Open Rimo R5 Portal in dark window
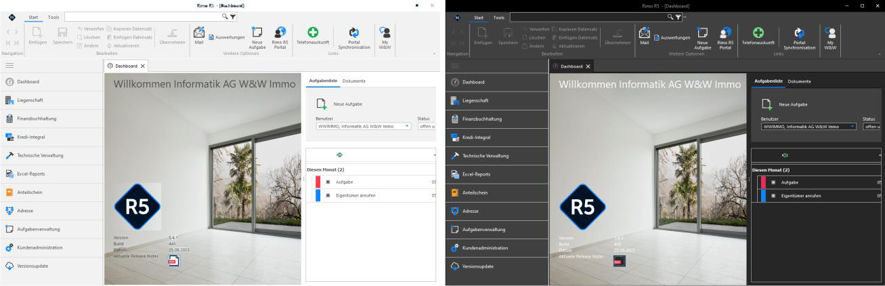This screenshot has width=885, height=286. [x=725, y=39]
